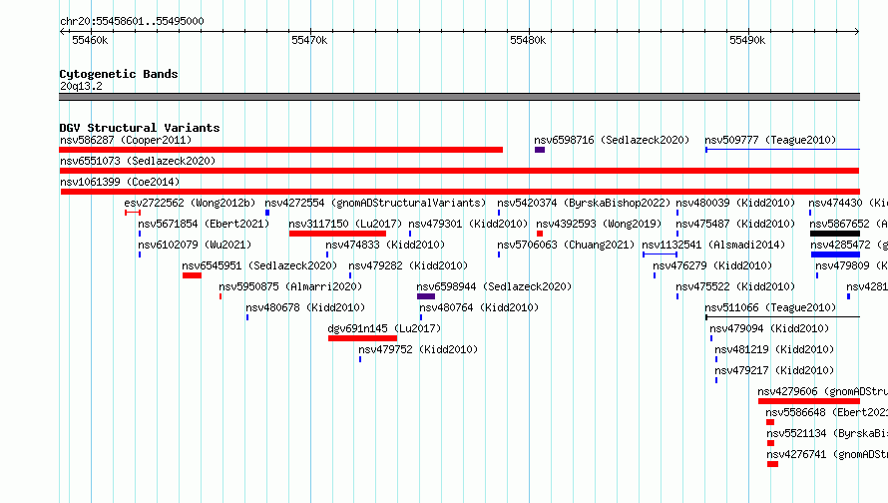Click the grey 20q13.2 cytogenetic band bar

[459, 97]
